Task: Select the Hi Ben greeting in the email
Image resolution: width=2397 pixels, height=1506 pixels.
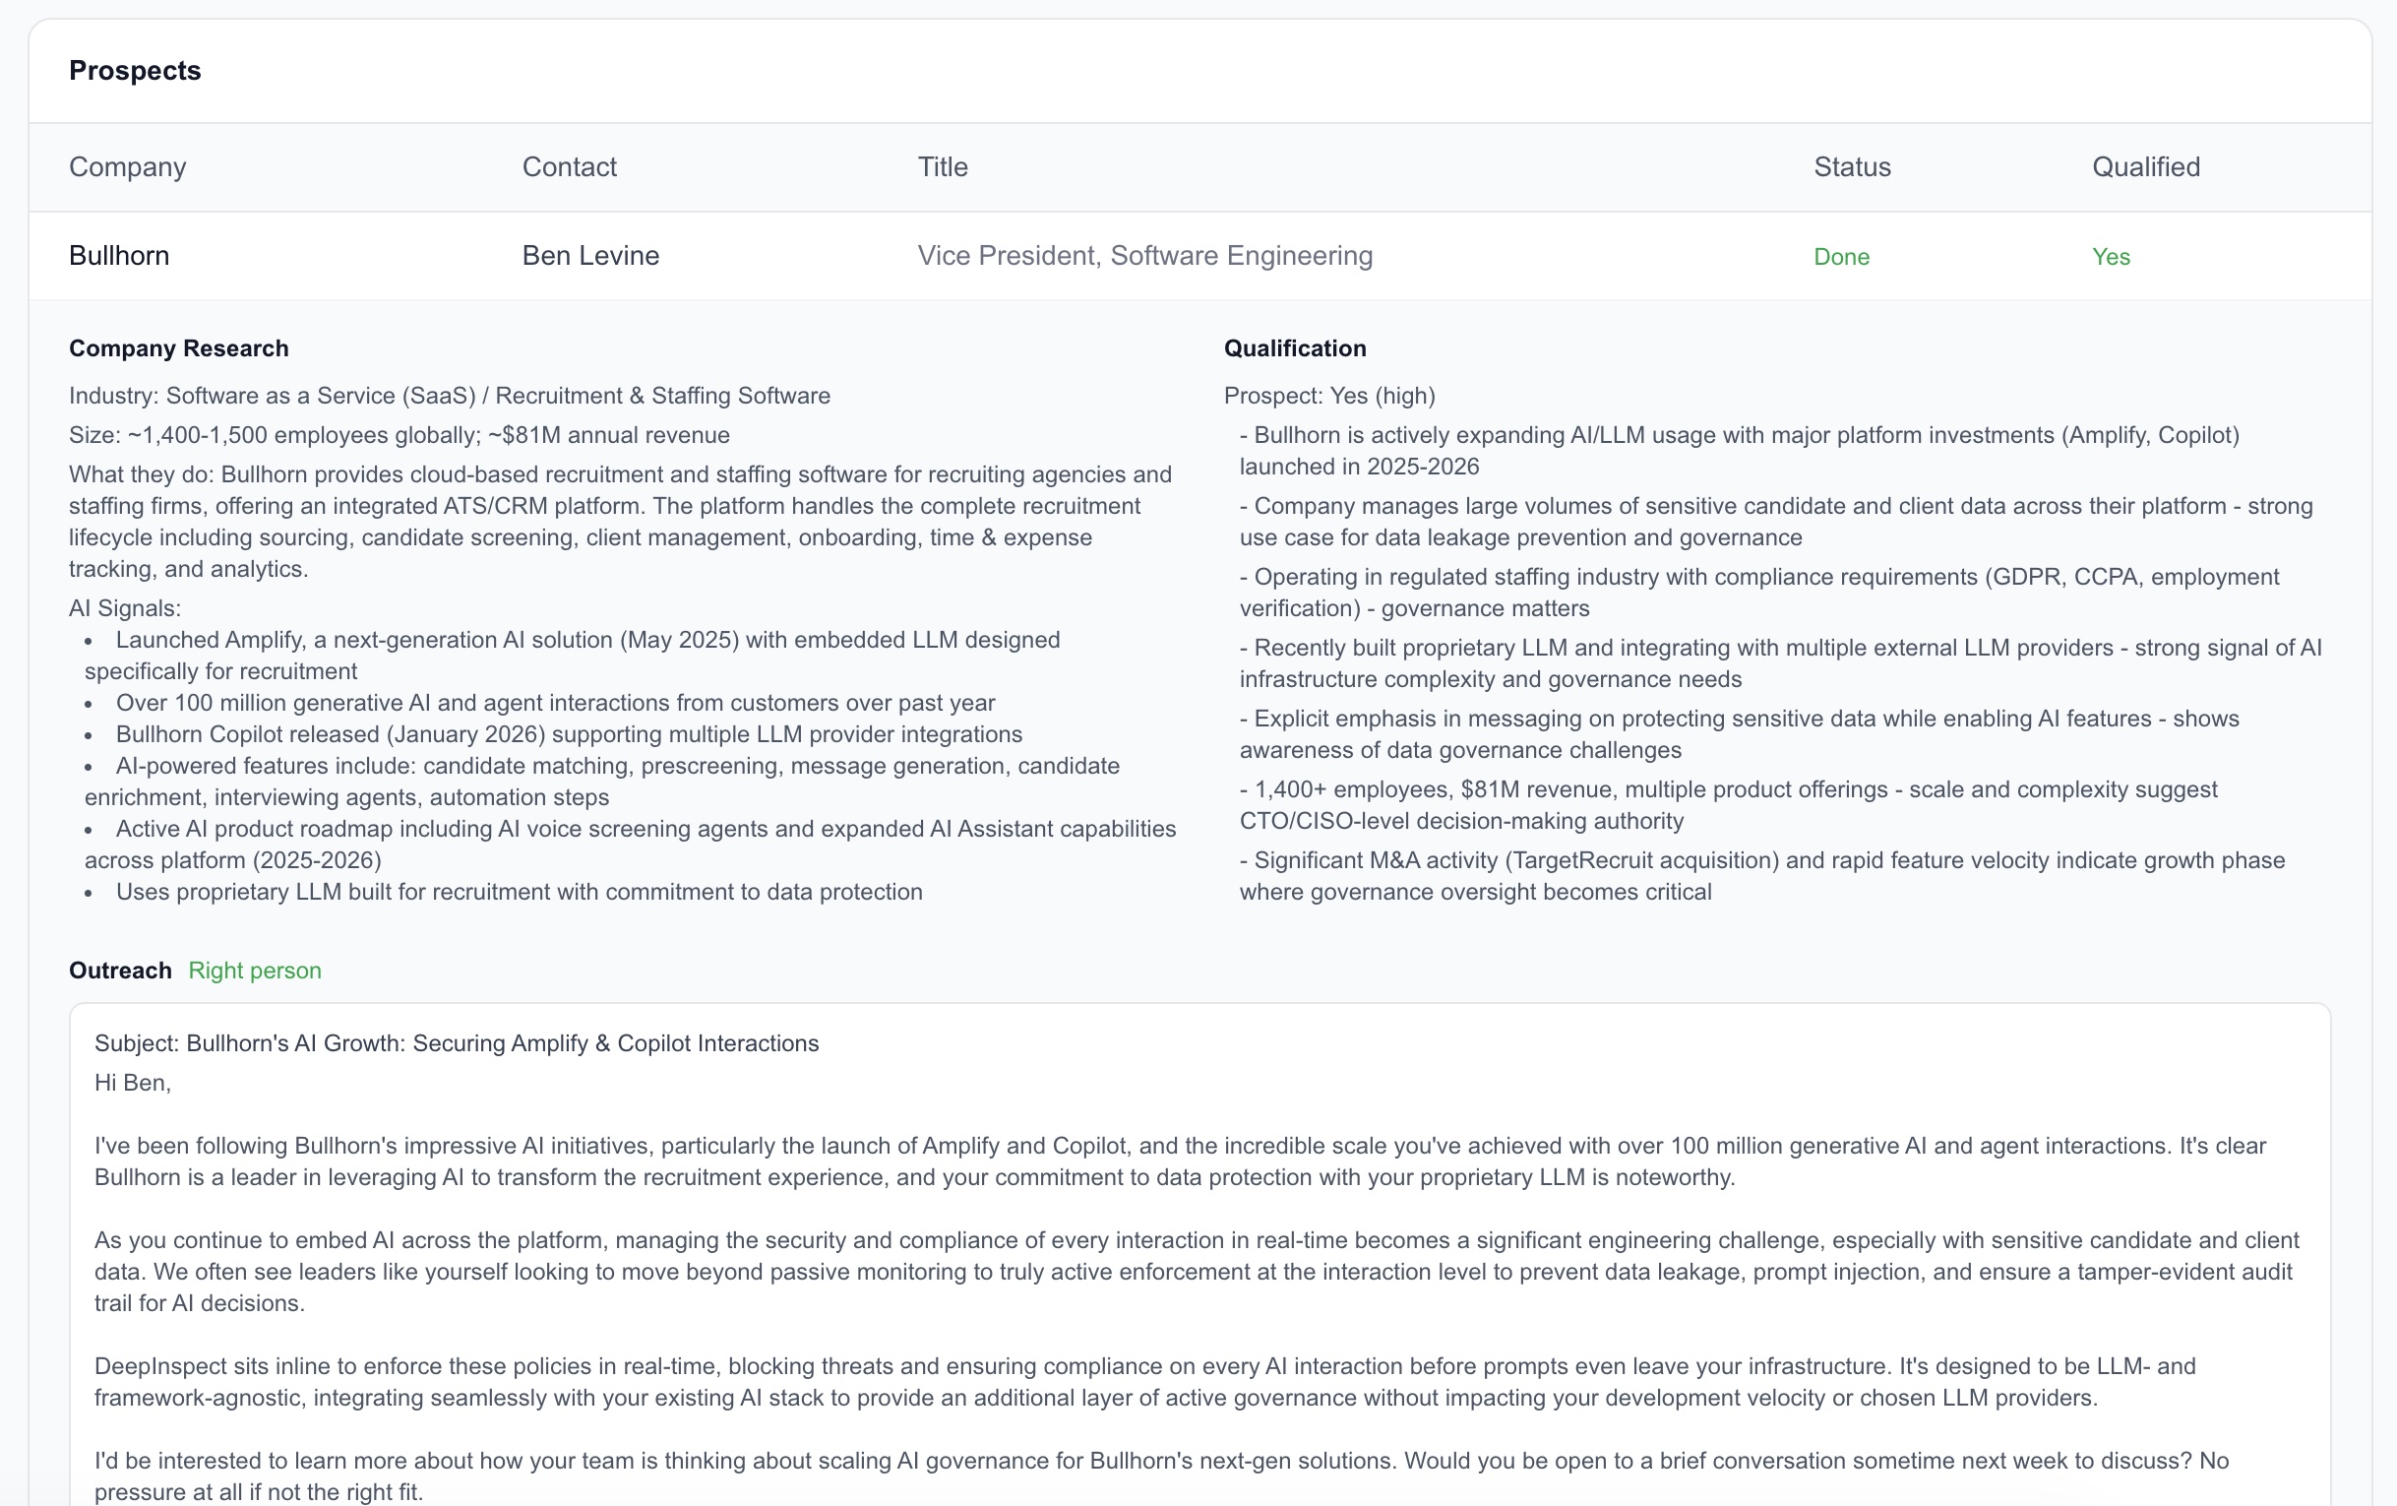Action: [132, 1082]
